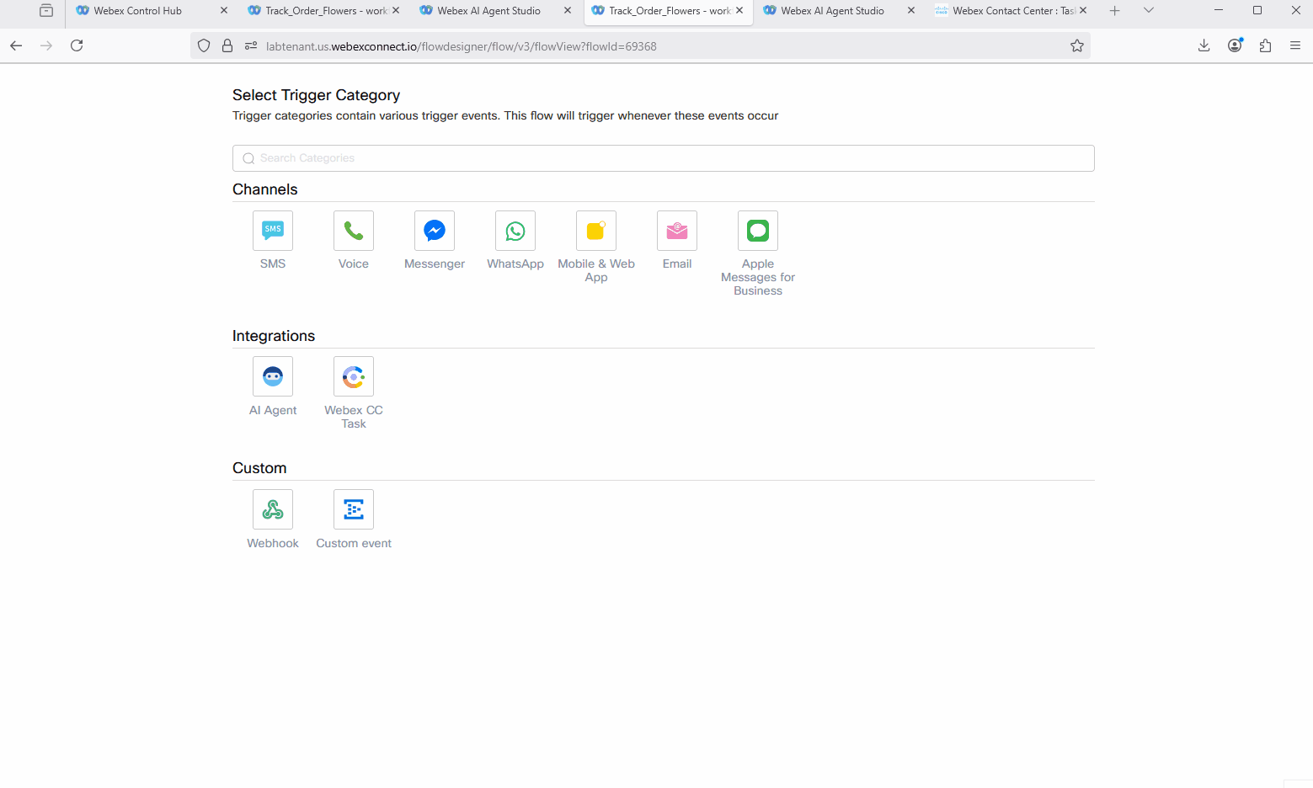1313x788 pixels.
Task: Pick the Messenger trigger icon
Action: (435, 231)
